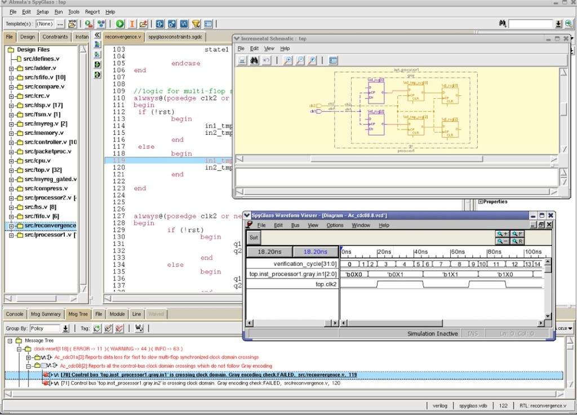577x415 pixels.
Task: Click the main toolbar list view icon
Action: (x=208, y=24)
